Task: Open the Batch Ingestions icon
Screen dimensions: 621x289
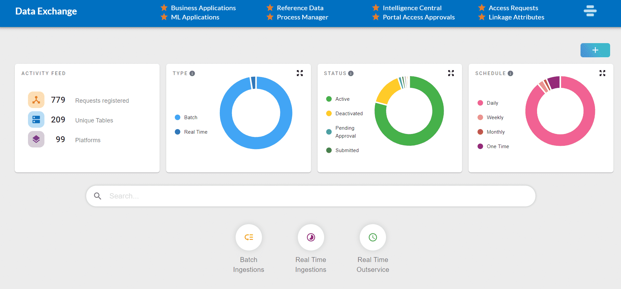Action: [248, 237]
